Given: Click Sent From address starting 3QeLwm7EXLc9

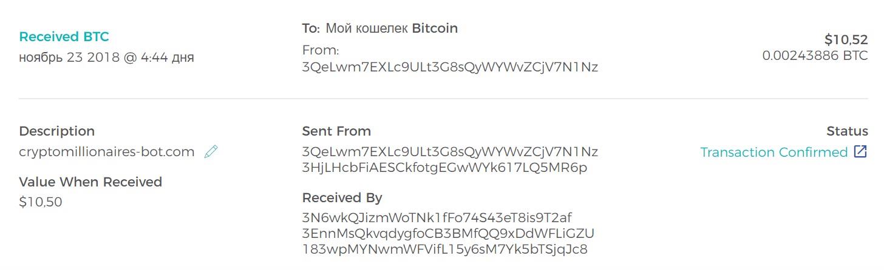Looking at the screenshot, I should [x=450, y=151].
